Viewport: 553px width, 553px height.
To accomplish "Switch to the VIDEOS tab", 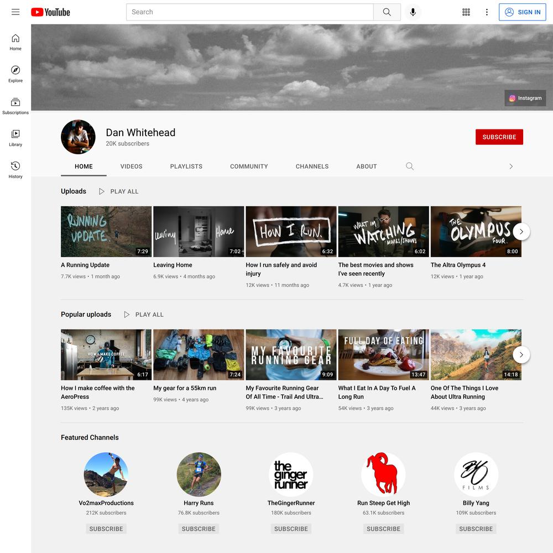I will pyautogui.click(x=131, y=166).
